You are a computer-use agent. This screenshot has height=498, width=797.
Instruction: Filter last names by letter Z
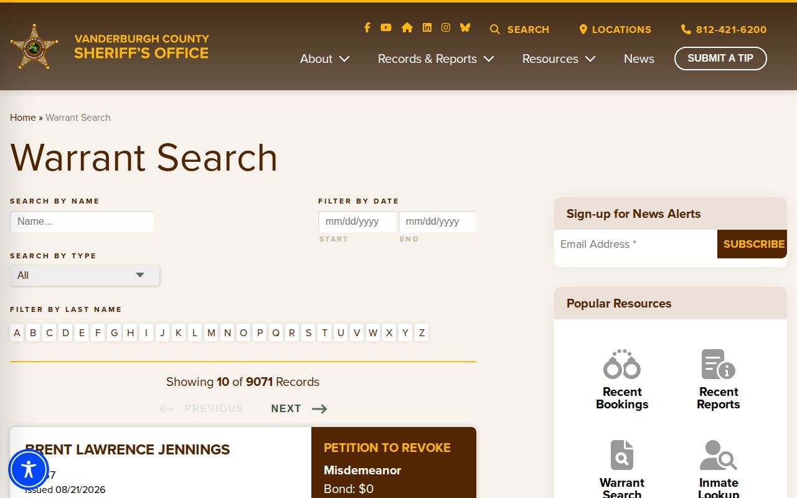(422, 332)
